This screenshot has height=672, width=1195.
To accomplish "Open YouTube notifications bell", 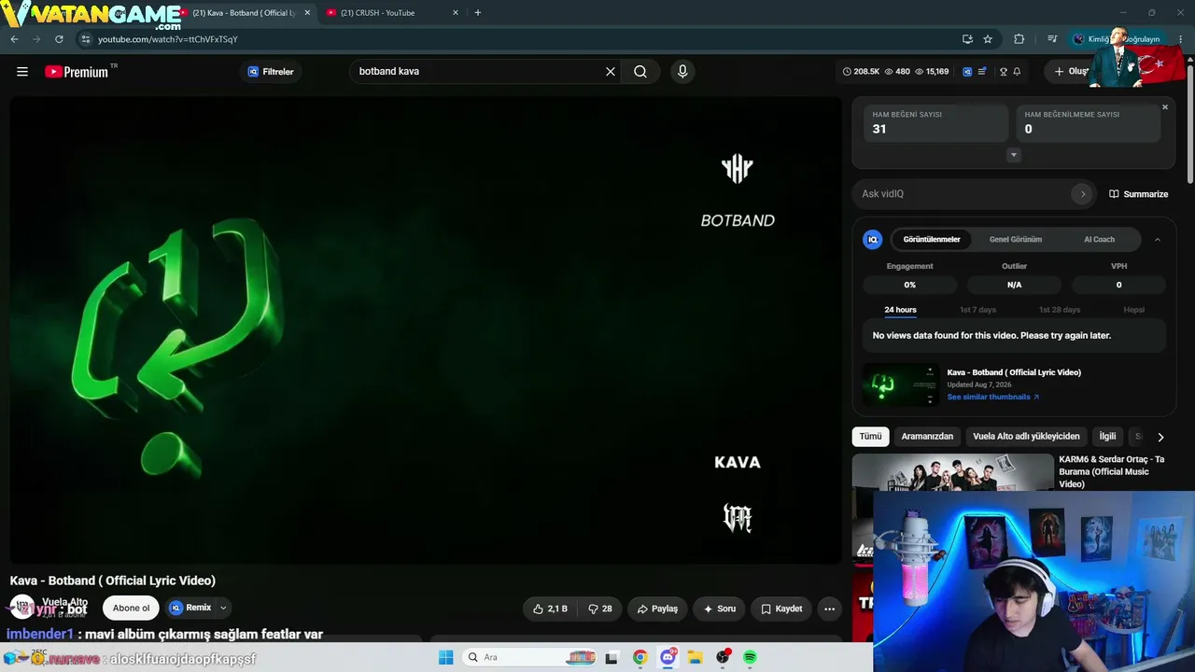I will tap(1017, 72).
